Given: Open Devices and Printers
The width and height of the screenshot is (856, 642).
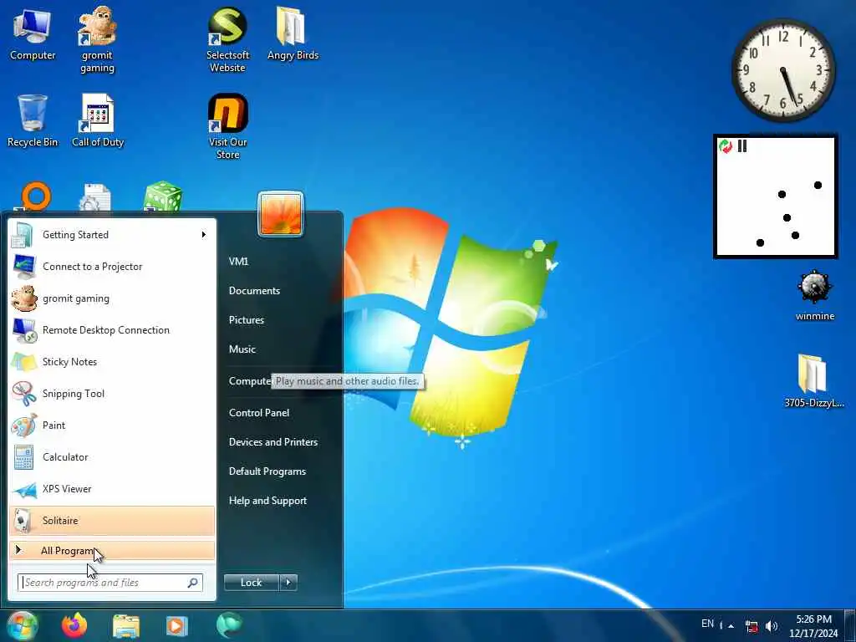Looking at the screenshot, I should point(273,441).
